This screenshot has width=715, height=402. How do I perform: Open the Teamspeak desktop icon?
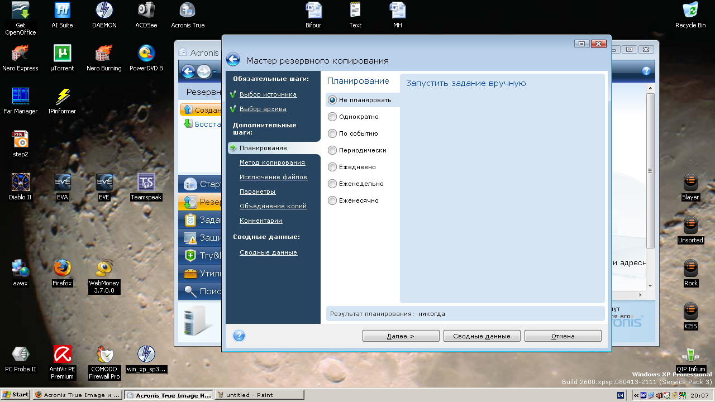pyautogui.click(x=146, y=183)
